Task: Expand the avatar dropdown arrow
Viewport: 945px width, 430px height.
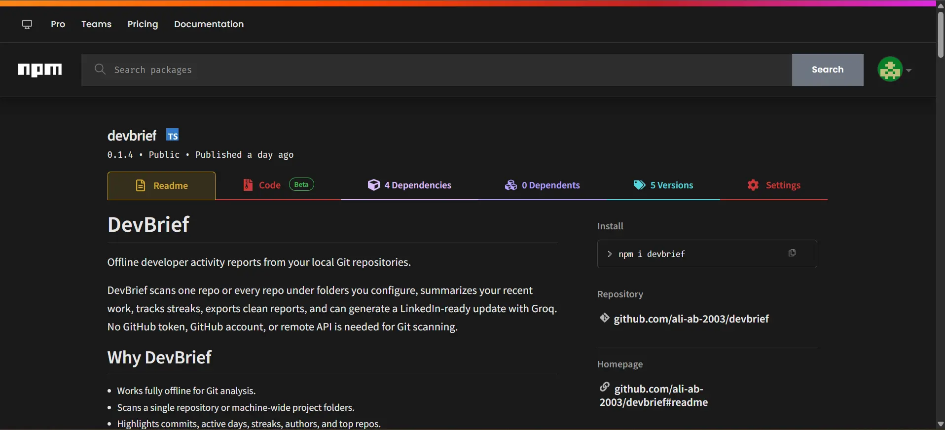Action: [909, 70]
